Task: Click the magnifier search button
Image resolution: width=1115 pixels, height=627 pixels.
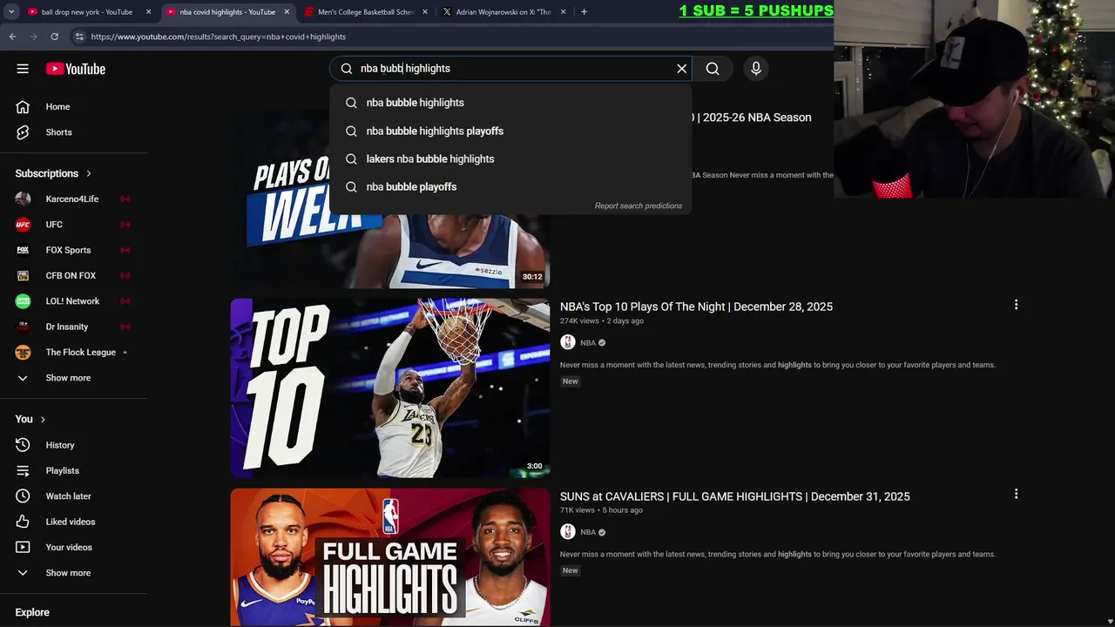Action: pyautogui.click(x=713, y=69)
